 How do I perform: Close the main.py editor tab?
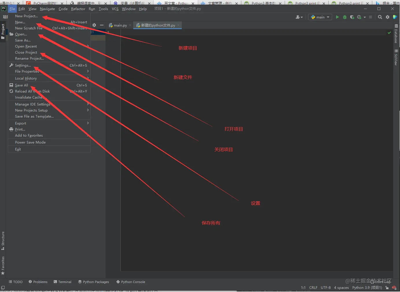pos(130,25)
